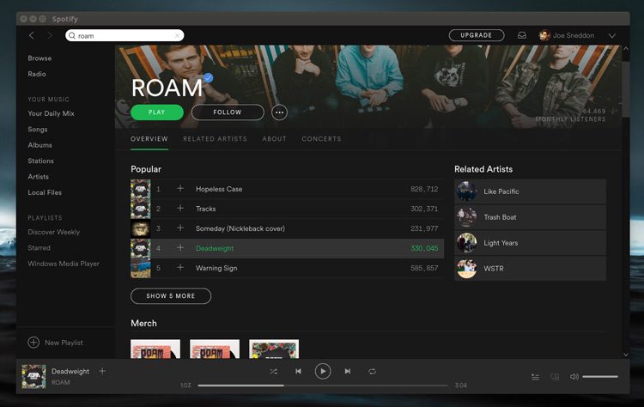The height and width of the screenshot is (407, 644).
Task: Click the green Play button for ROAM
Action: click(x=157, y=112)
